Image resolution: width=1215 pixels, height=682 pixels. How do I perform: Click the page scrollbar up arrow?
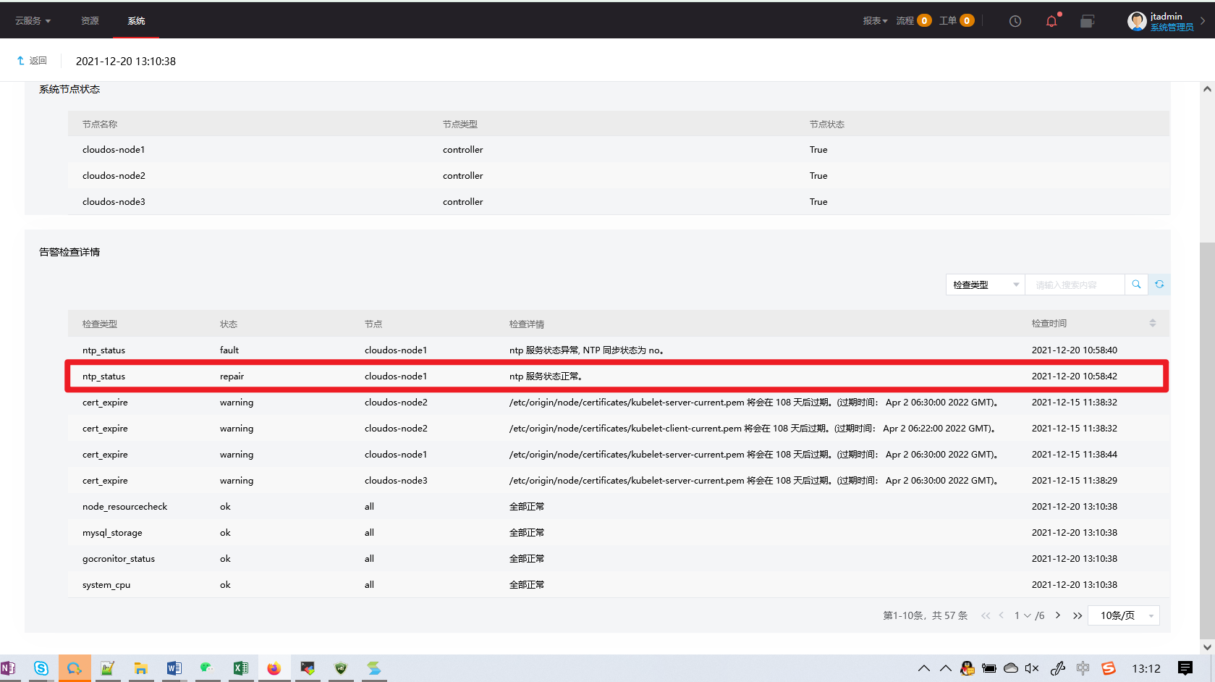pyautogui.click(x=1207, y=89)
